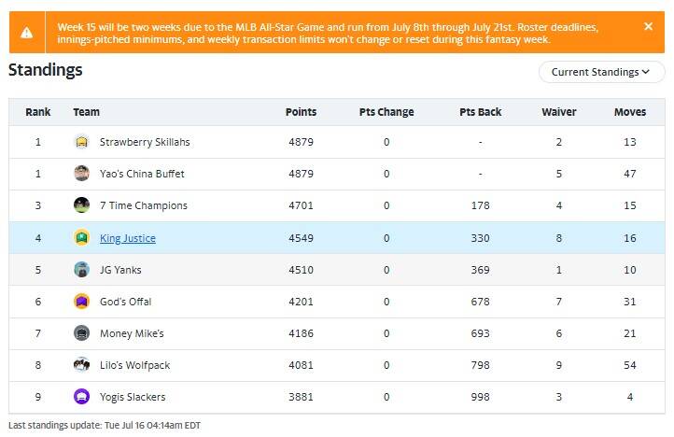Open Strawberry Skillahs team name

[145, 142]
